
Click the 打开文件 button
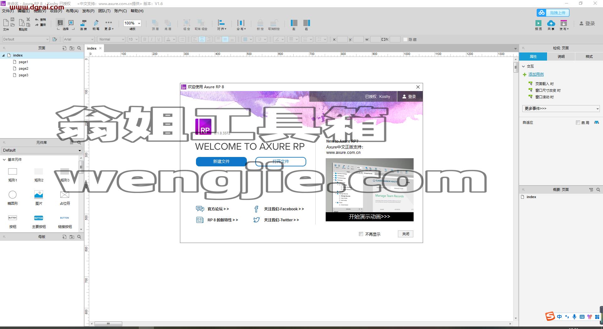click(x=280, y=161)
